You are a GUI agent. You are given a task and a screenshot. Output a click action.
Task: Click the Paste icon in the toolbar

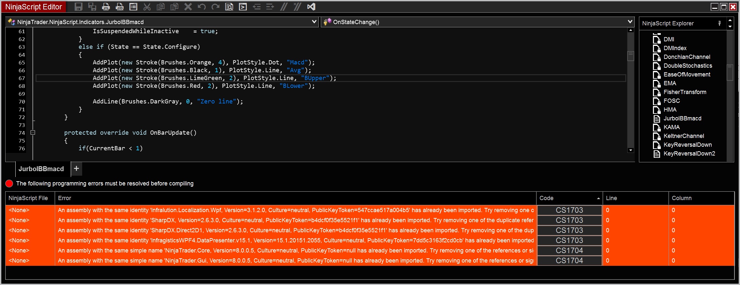174,7
